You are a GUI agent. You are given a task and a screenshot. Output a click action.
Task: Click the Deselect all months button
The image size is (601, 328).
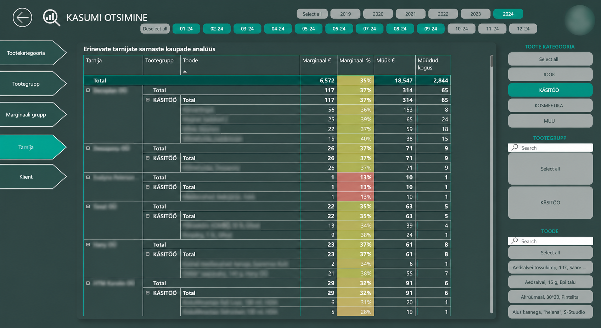coord(155,29)
